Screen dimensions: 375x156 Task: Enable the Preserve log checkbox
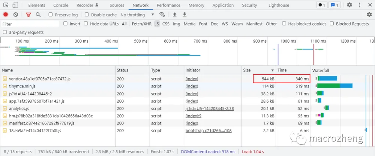51,15
